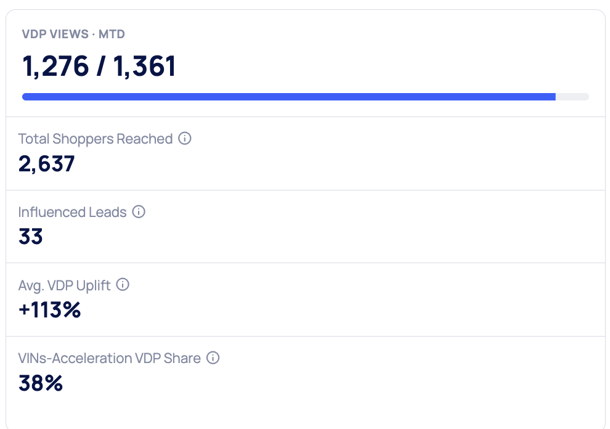
Task: Open the Influenced Leads info tooltip icon
Action: point(139,212)
